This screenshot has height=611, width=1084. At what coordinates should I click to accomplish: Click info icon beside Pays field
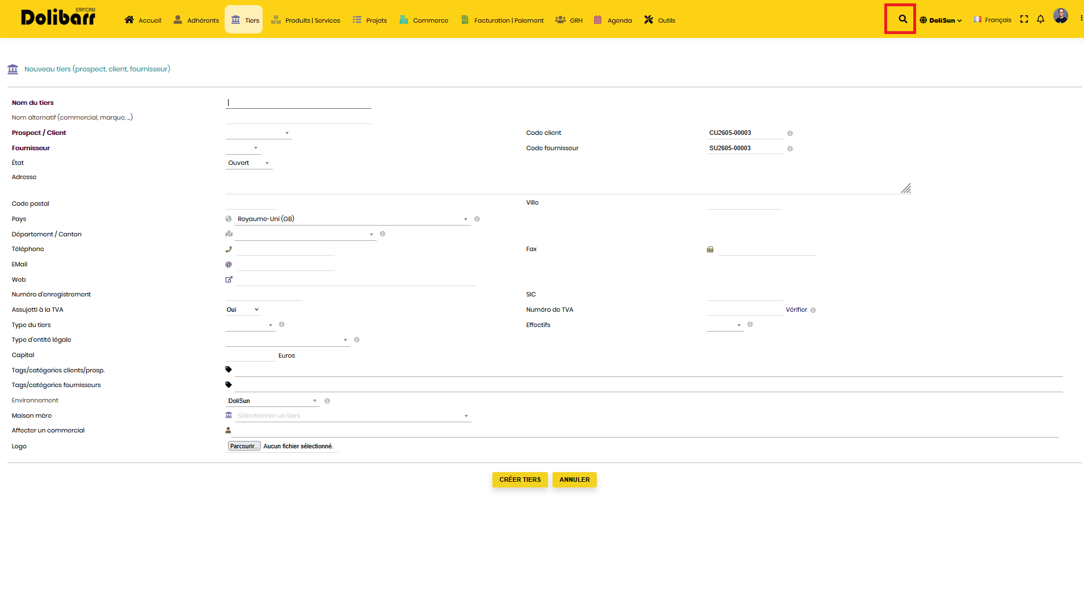pyautogui.click(x=477, y=219)
